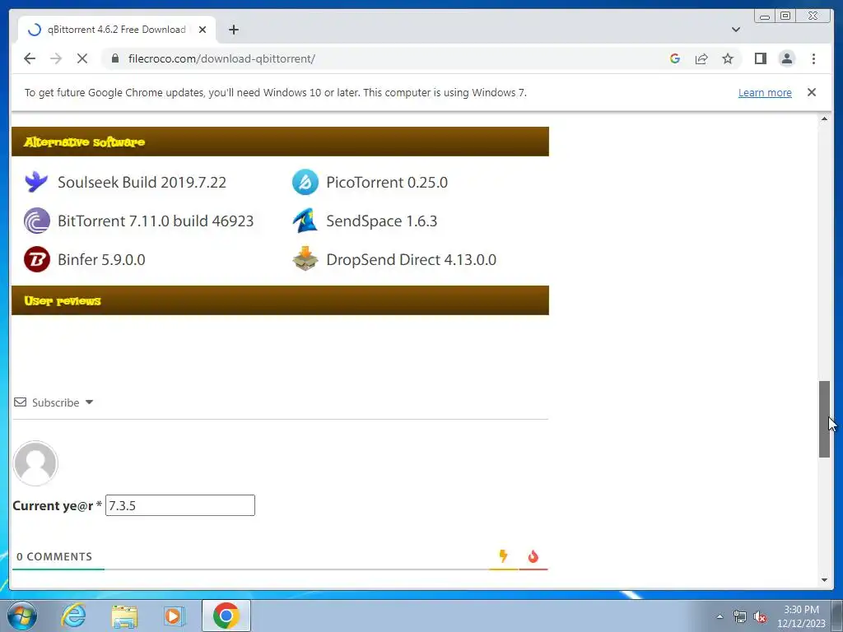Click the browser forward arrow
The width and height of the screenshot is (843, 632).
tap(56, 58)
